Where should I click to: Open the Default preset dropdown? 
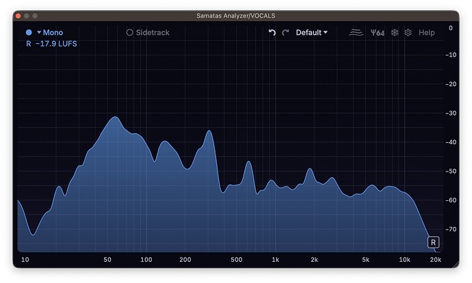[x=311, y=33]
